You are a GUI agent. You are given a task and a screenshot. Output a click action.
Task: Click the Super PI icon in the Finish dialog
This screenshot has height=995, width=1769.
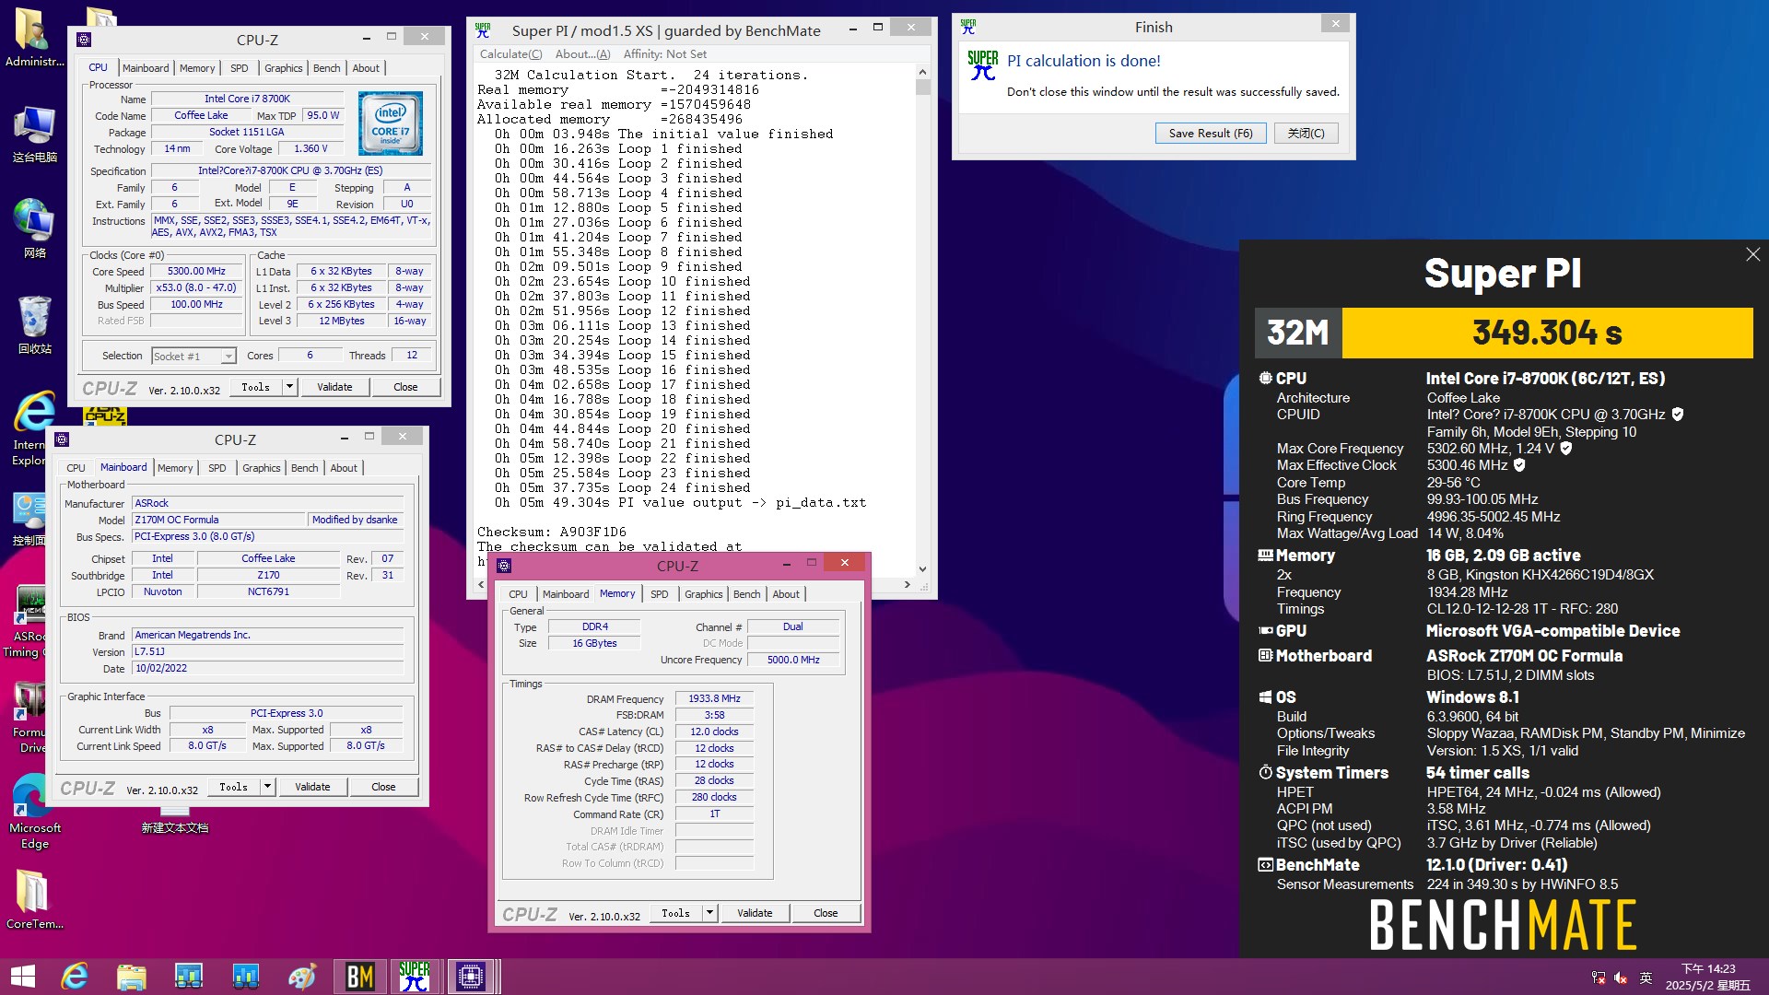tap(982, 64)
